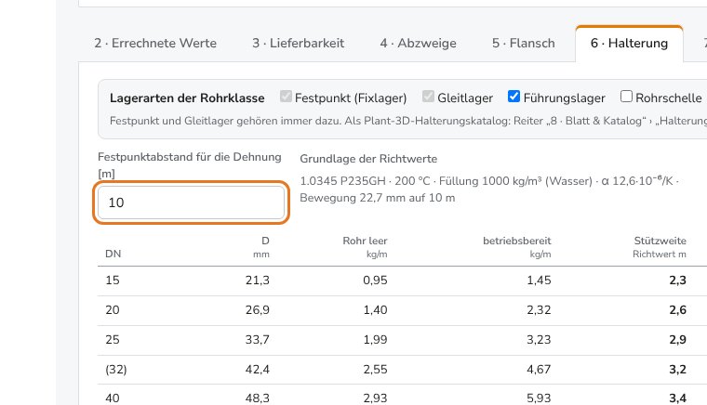Toggle the Festpunkt (Fixlager) checkbox
This screenshot has height=405, width=707.
click(286, 97)
